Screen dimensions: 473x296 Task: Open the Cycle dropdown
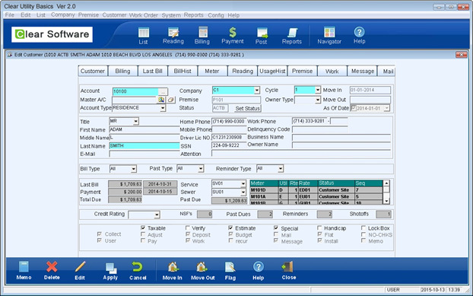318,90
